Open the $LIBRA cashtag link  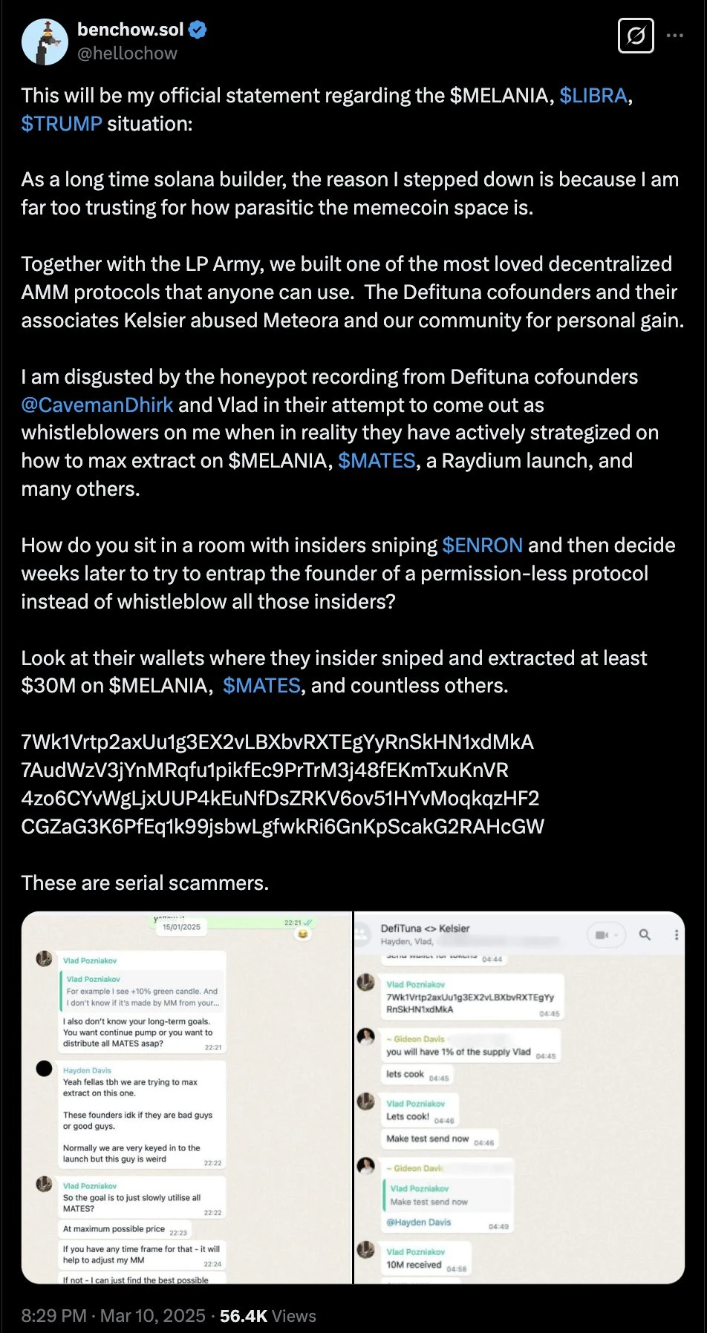(x=593, y=96)
